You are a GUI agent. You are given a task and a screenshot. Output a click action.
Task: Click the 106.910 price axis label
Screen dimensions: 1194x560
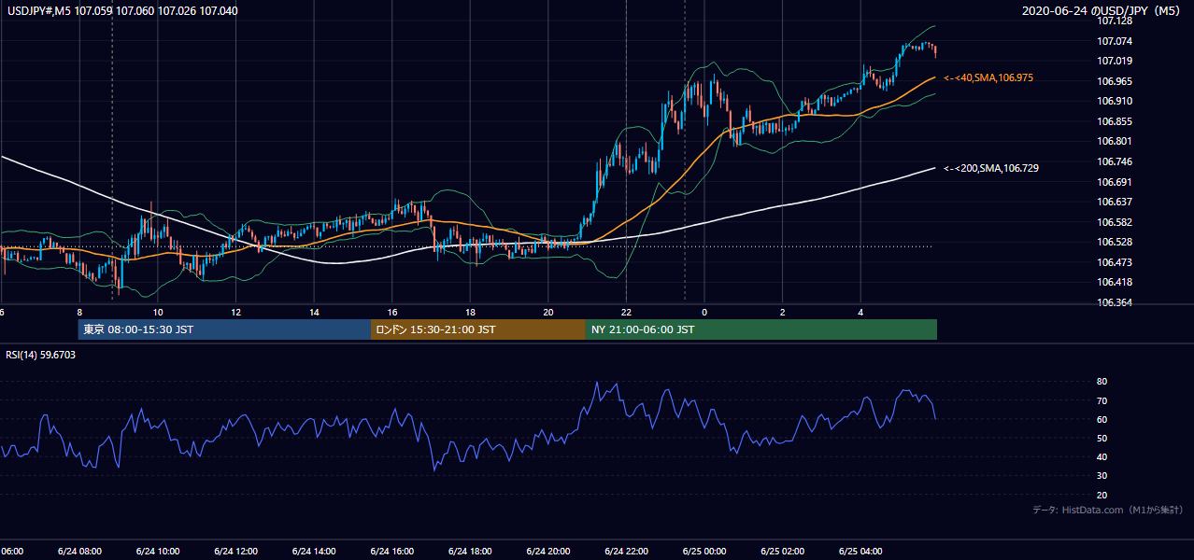click(x=1116, y=101)
